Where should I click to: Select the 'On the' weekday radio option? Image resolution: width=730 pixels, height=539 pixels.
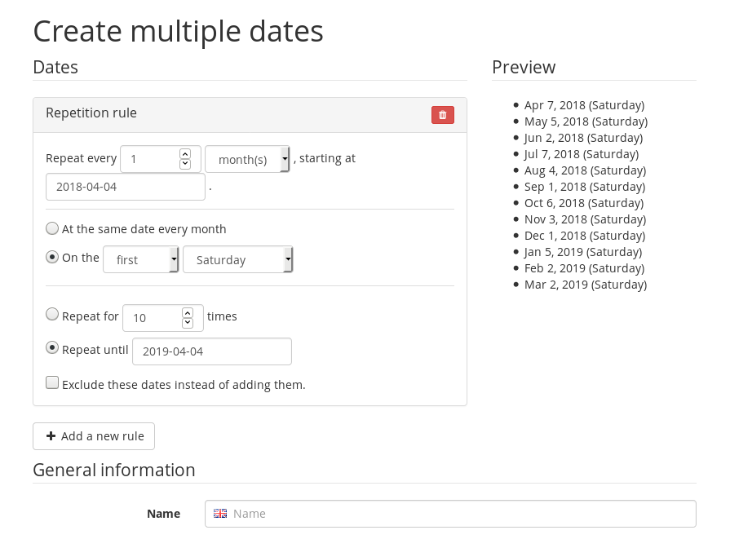[x=53, y=258]
